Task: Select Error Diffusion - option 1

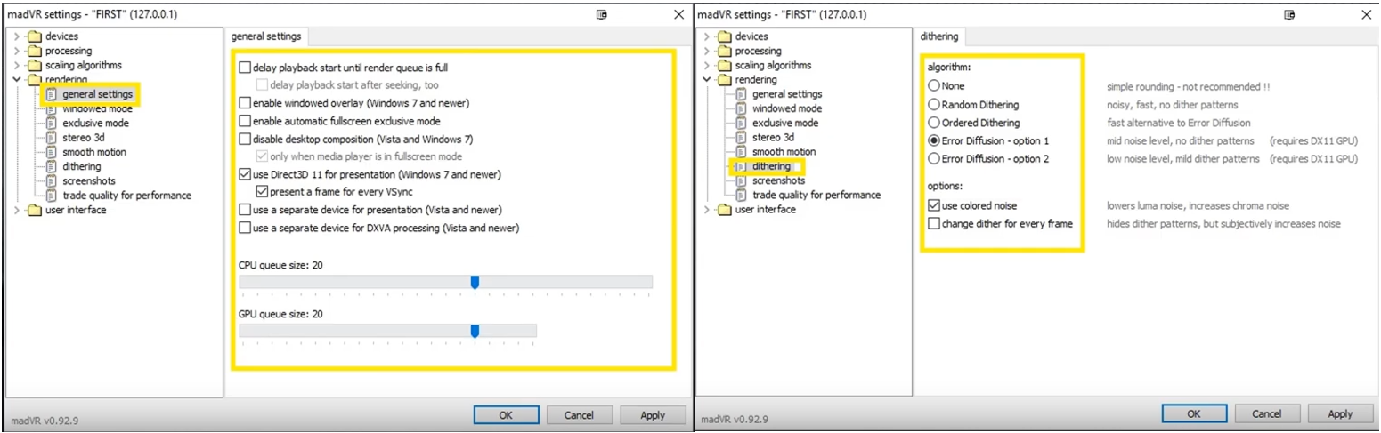Action: coord(934,140)
